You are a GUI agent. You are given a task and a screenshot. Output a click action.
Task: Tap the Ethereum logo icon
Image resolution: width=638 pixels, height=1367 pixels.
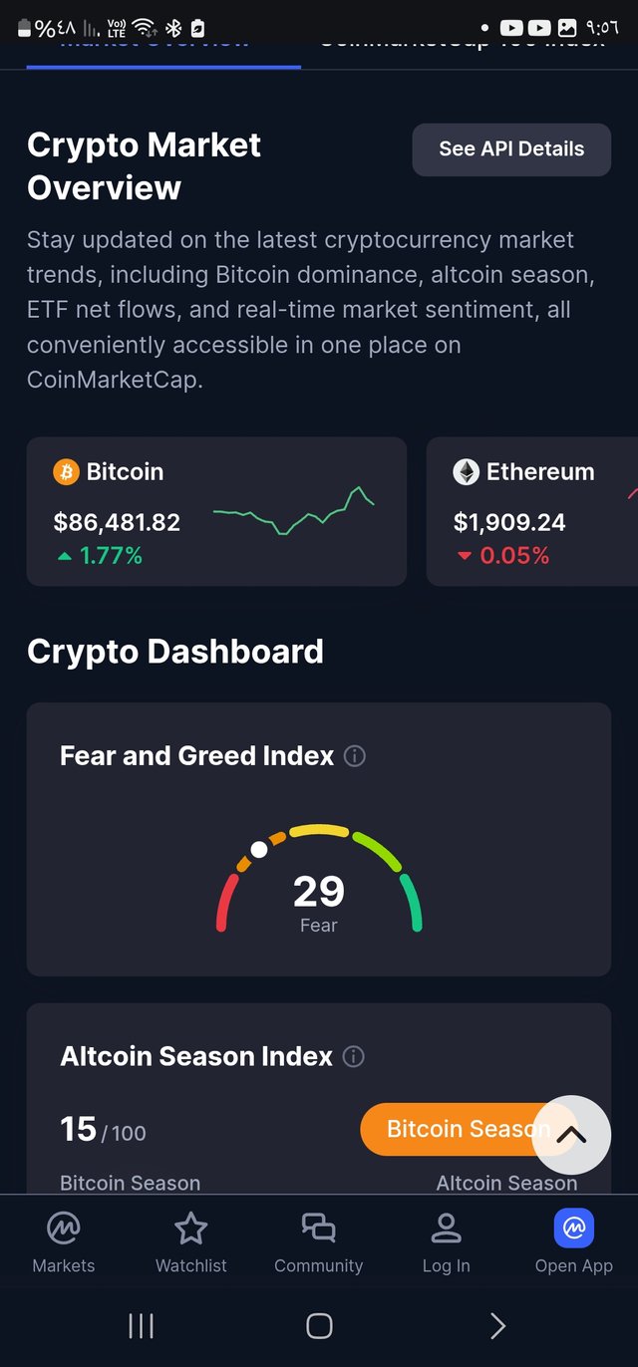pyautogui.click(x=466, y=472)
